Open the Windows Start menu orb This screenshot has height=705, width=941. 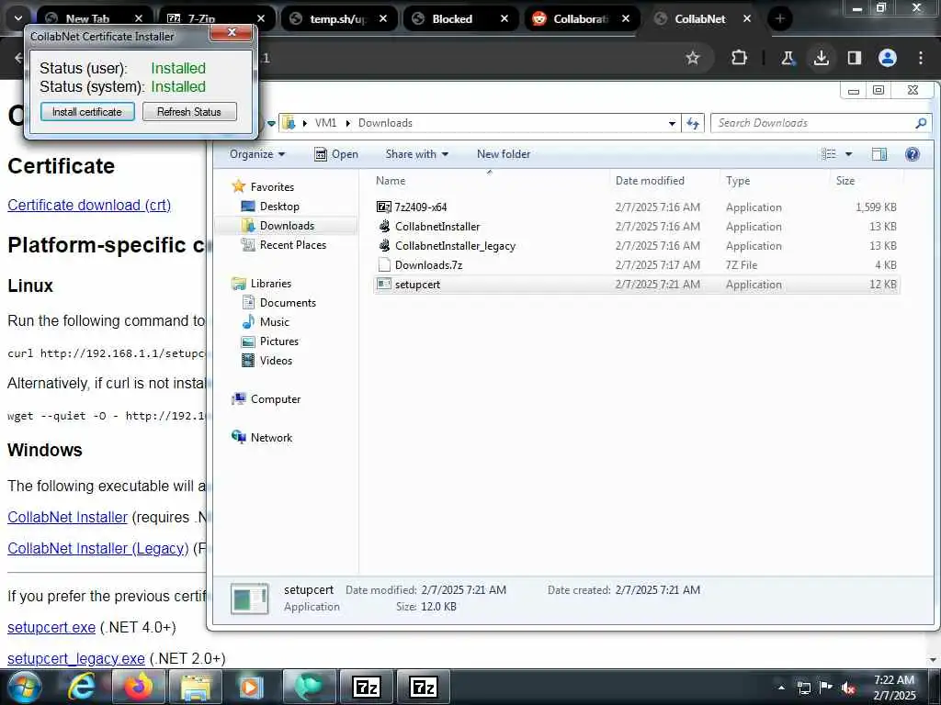click(x=25, y=687)
